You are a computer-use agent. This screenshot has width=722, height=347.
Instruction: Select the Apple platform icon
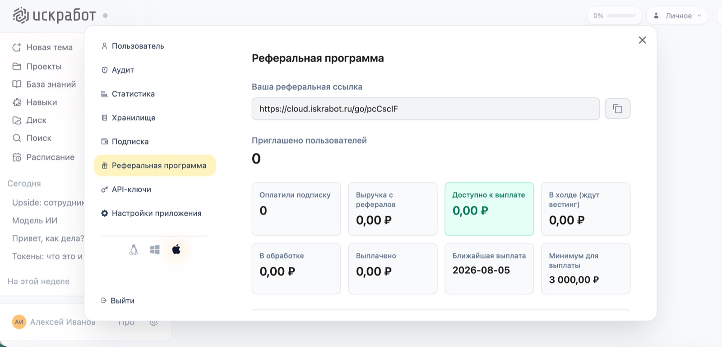tap(176, 249)
